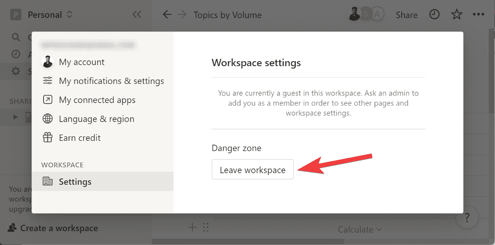Open My account settings

pyautogui.click(x=81, y=62)
